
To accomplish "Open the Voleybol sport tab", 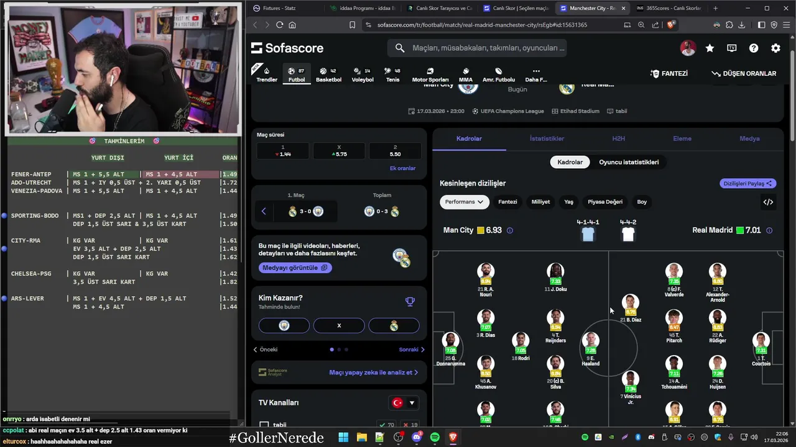I will pyautogui.click(x=363, y=74).
